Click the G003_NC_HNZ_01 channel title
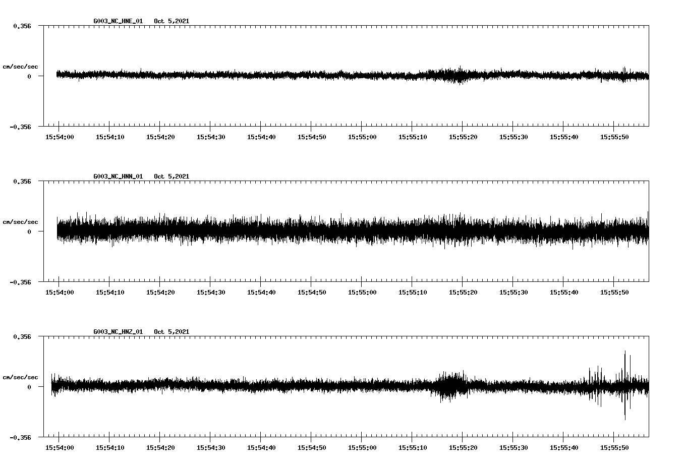The height and width of the screenshot is (466, 685). 118,332
